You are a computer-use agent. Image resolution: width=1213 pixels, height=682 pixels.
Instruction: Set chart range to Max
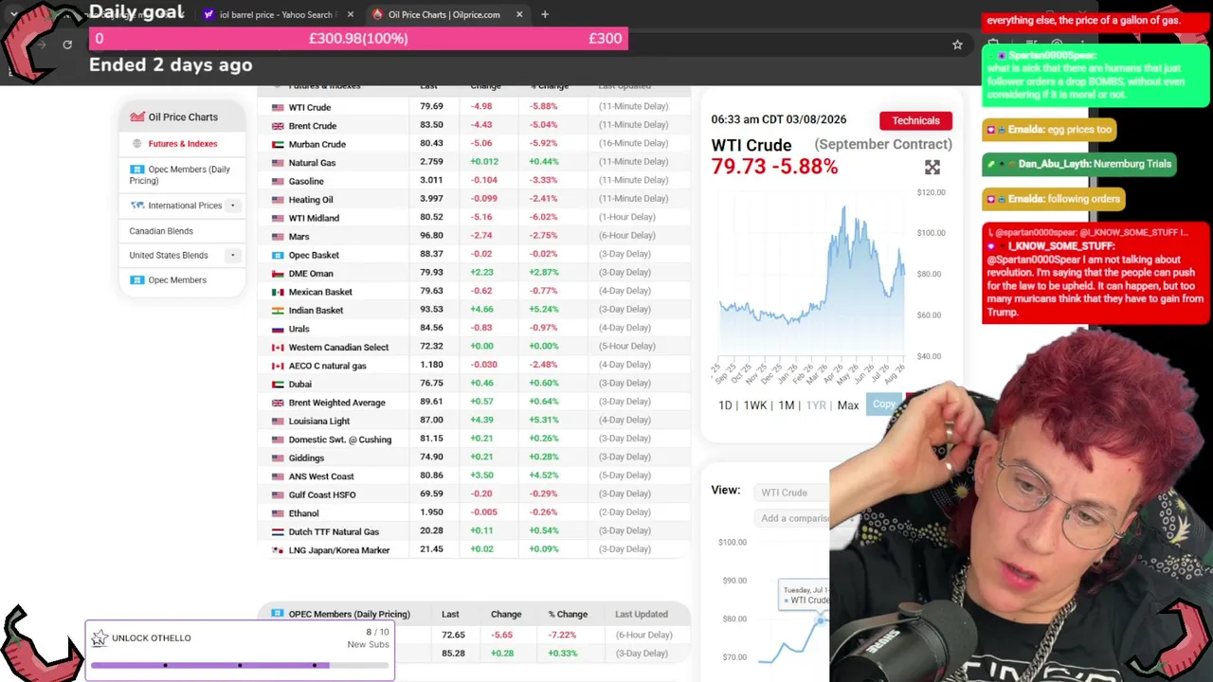coord(848,405)
